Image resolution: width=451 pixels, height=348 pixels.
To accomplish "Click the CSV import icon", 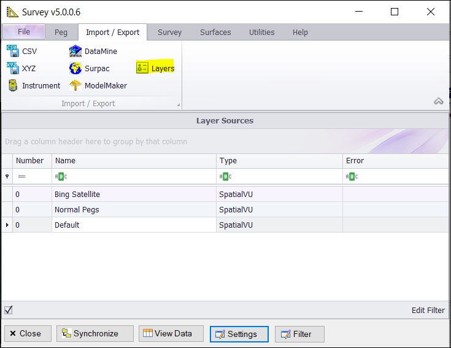I will click(13, 51).
